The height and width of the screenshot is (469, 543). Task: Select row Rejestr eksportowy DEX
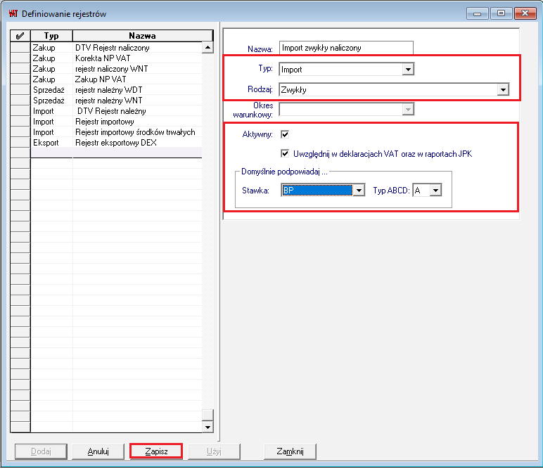click(x=116, y=143)
